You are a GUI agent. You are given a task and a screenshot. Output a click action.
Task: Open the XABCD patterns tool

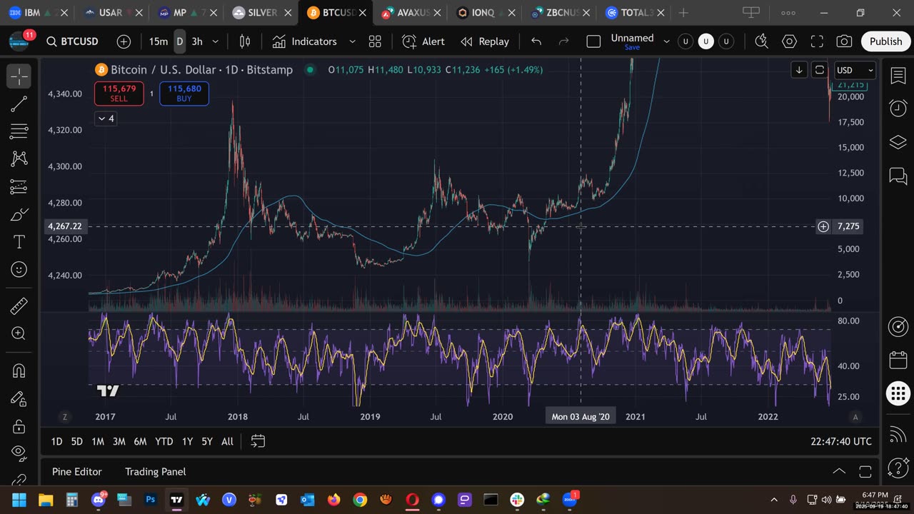coord(19,158)
